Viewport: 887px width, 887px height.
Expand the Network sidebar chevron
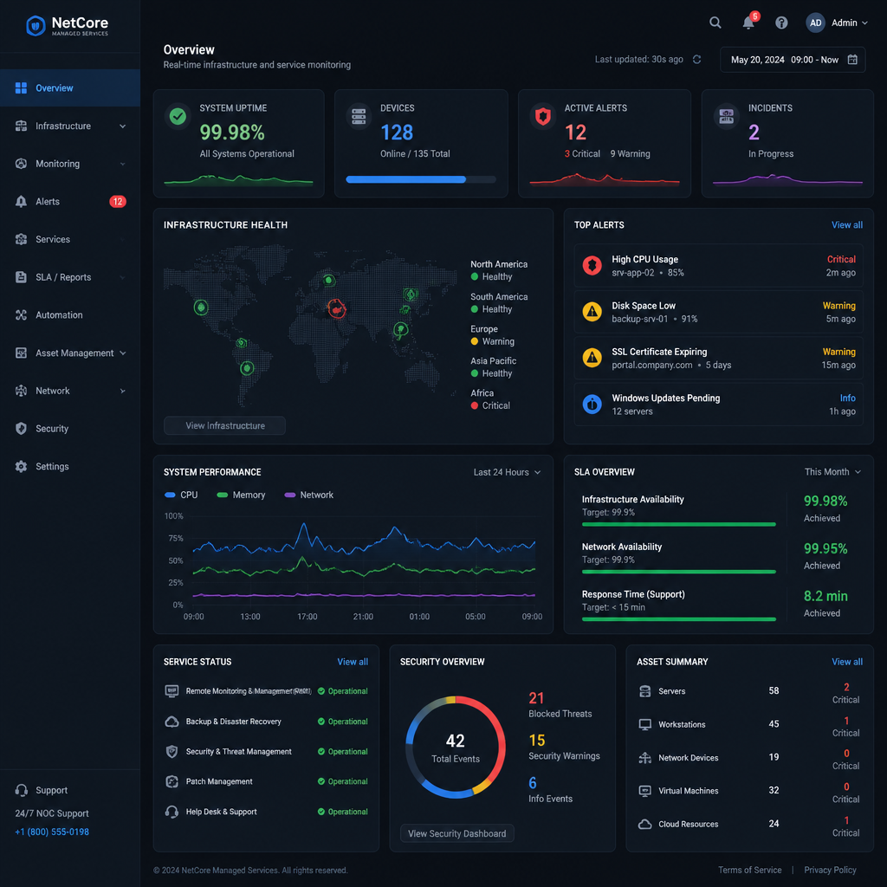click(x=123, y=391)
